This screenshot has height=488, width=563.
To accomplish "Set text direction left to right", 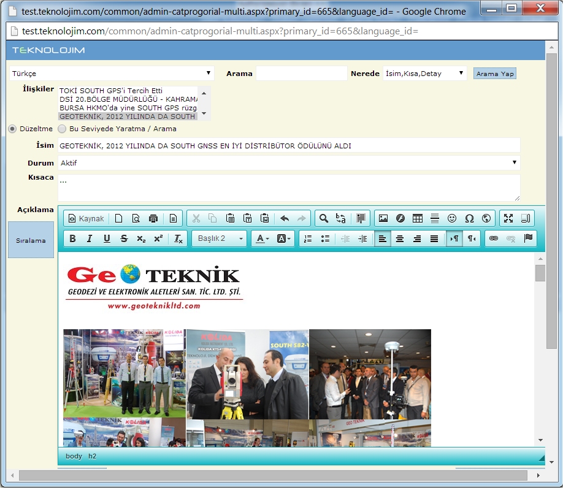I will point(454,238).
